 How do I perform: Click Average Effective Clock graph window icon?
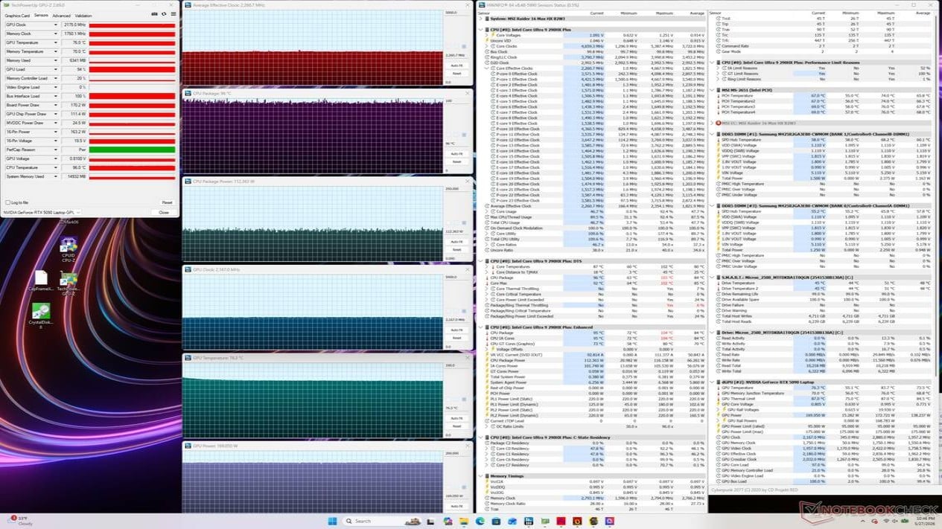[x=188, y=5]
